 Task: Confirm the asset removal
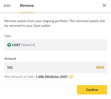(x=92, y=90)
